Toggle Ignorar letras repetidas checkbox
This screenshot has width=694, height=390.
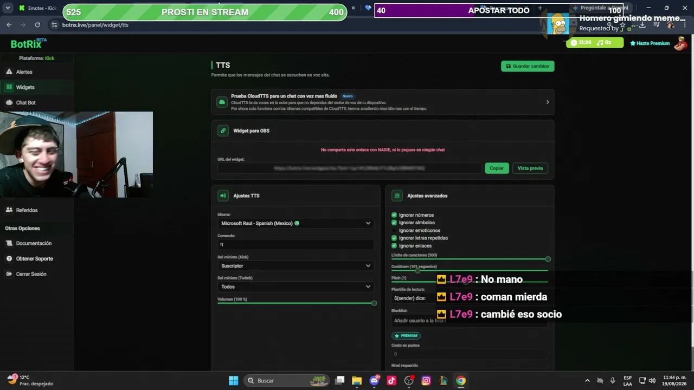coord(394,238)
